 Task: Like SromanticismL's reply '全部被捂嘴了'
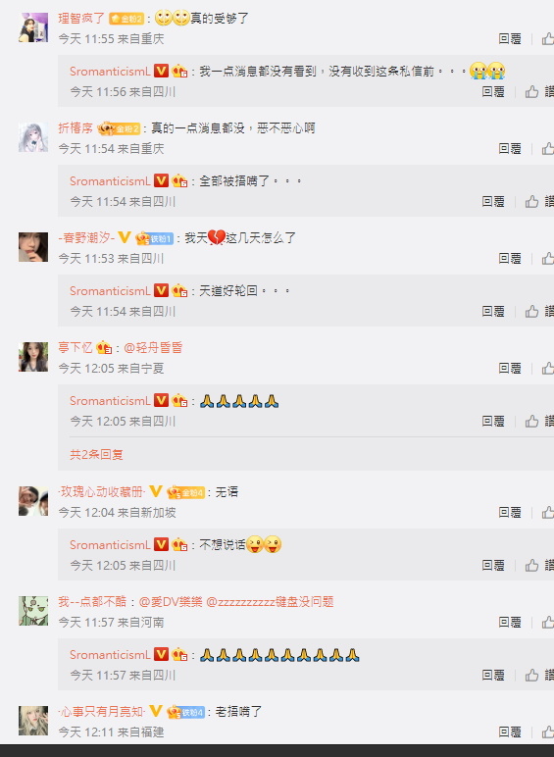point(531,201)
